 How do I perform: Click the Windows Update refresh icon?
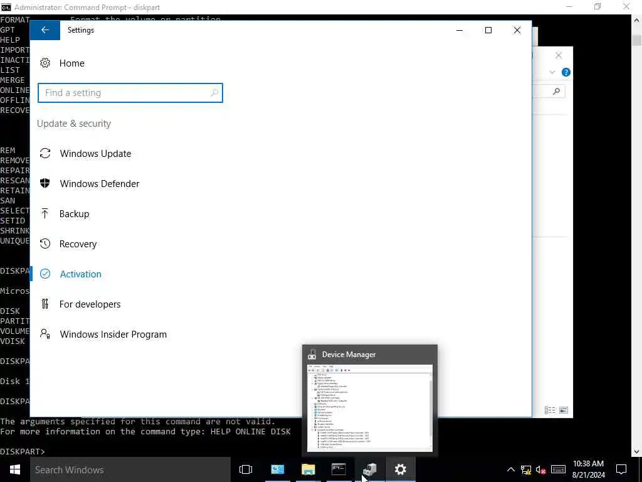point(45,153)
